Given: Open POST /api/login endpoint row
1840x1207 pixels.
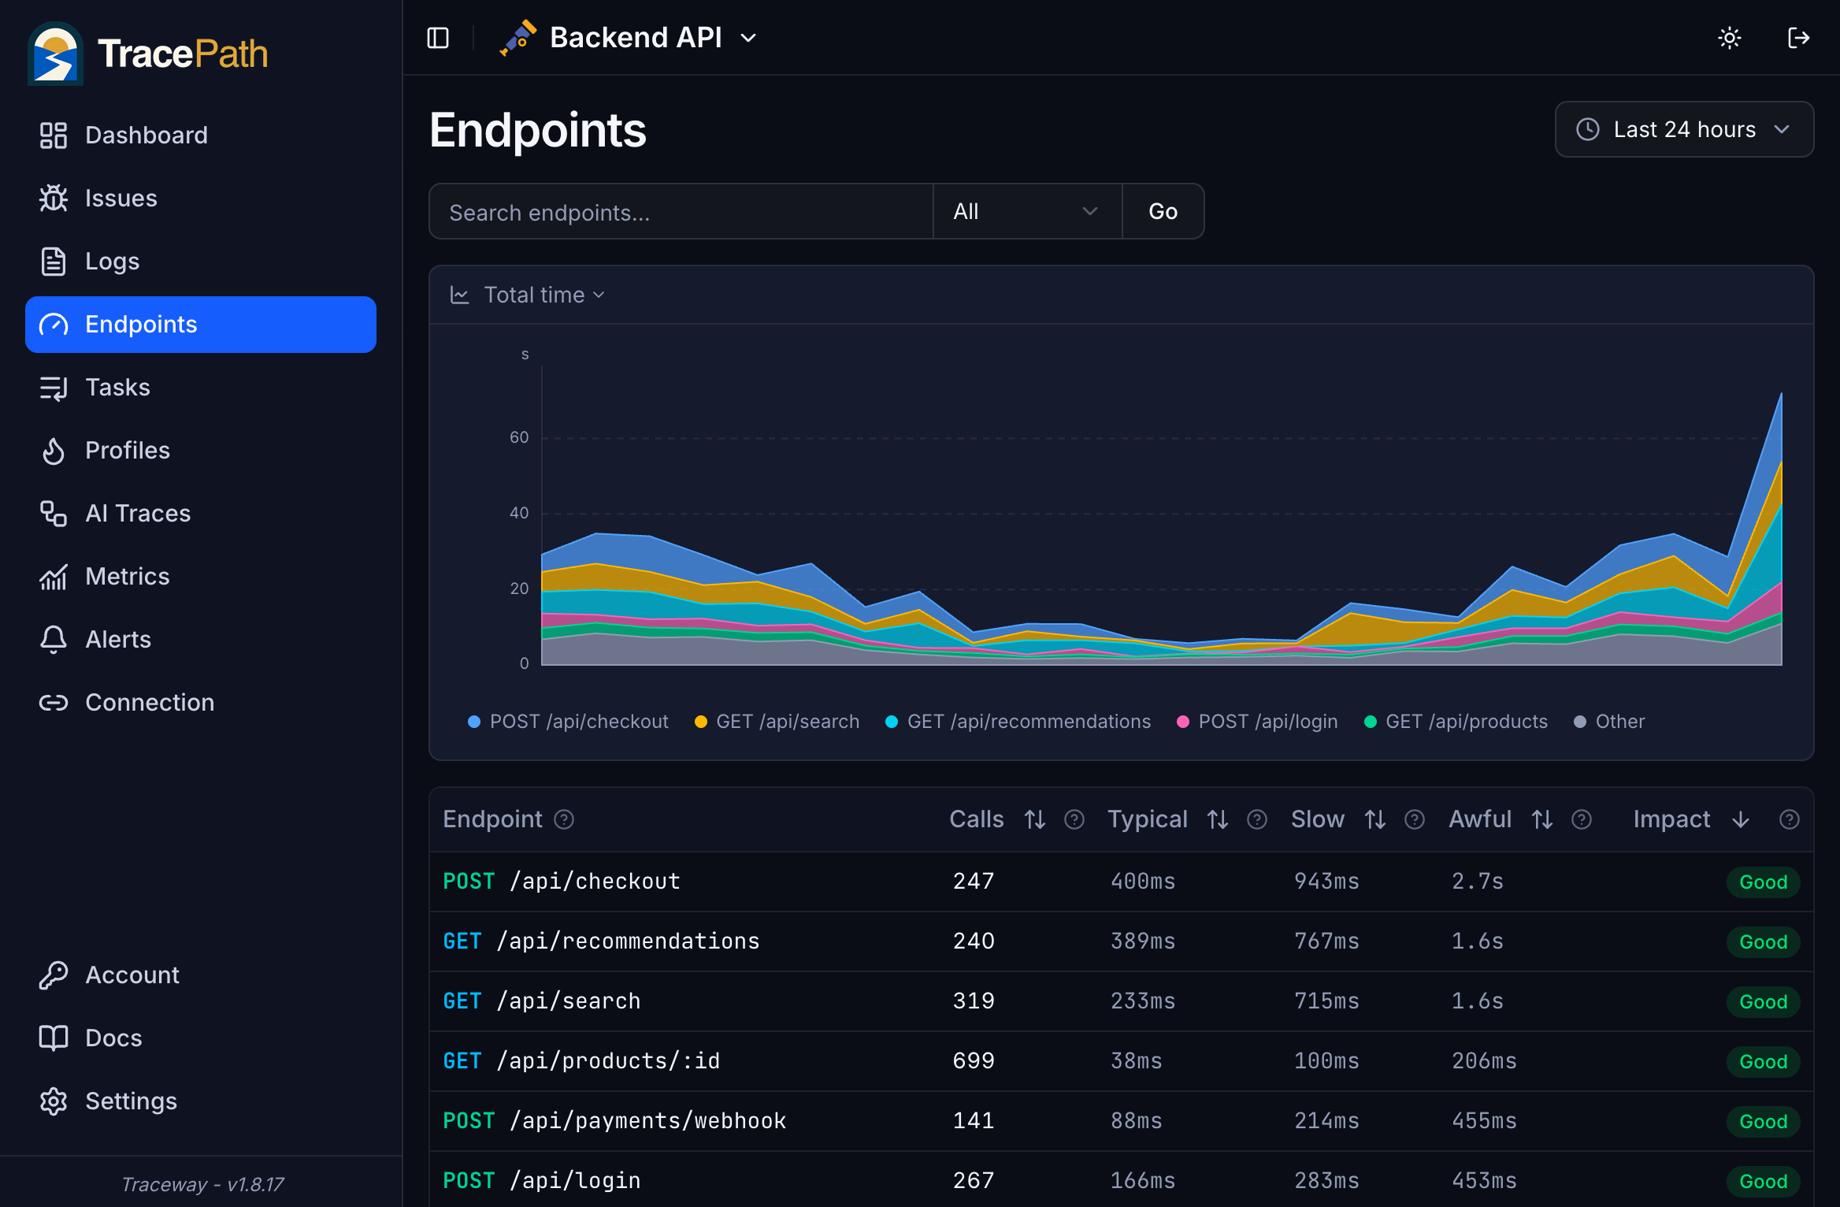Looking at the screenshot, I should click(1122, 1179).
